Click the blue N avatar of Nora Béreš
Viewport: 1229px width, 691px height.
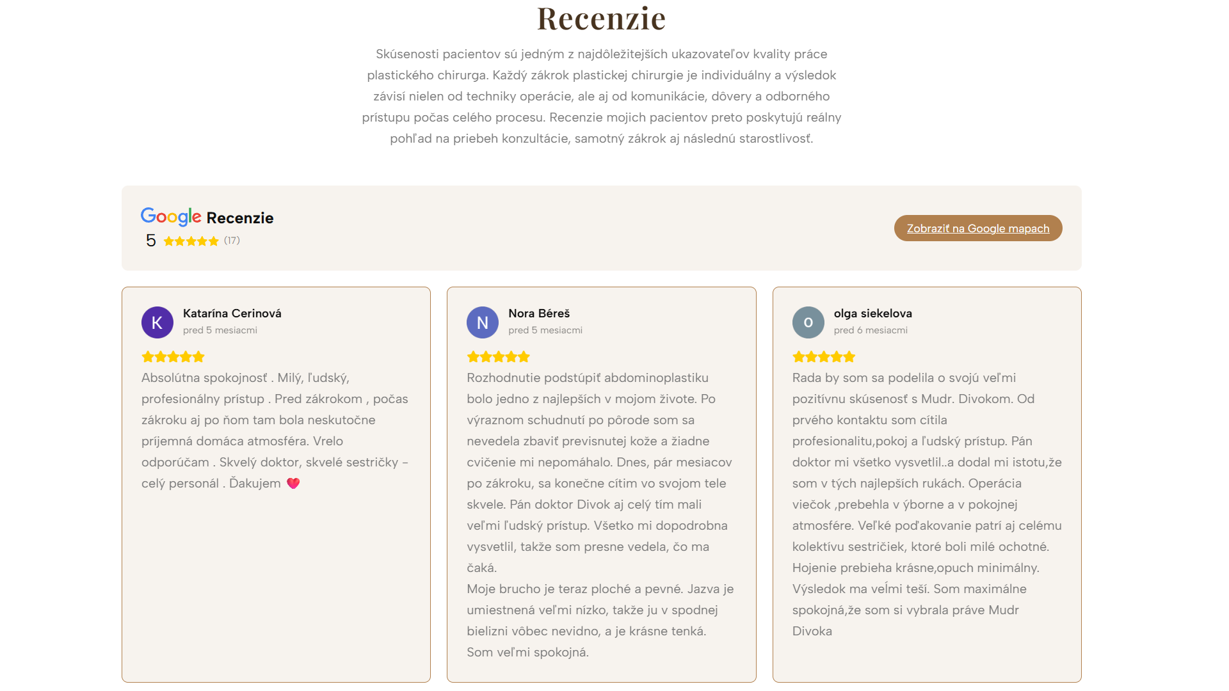483,322
